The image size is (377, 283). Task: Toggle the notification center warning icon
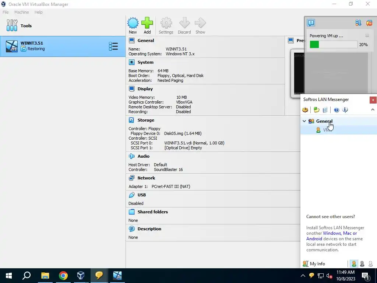tap(311, 23)
